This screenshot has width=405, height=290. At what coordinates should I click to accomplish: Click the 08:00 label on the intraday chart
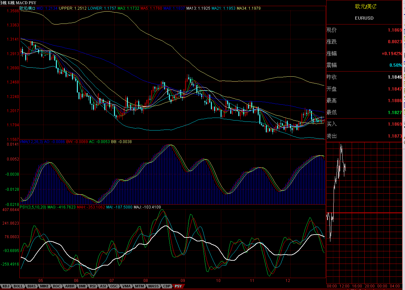tap(332, 286)
